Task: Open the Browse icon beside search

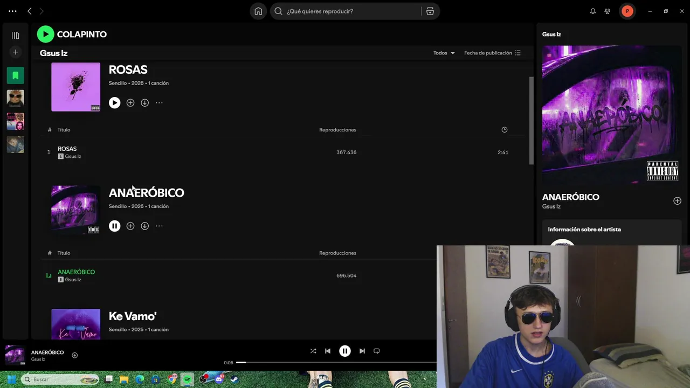Action: point(430,11)
